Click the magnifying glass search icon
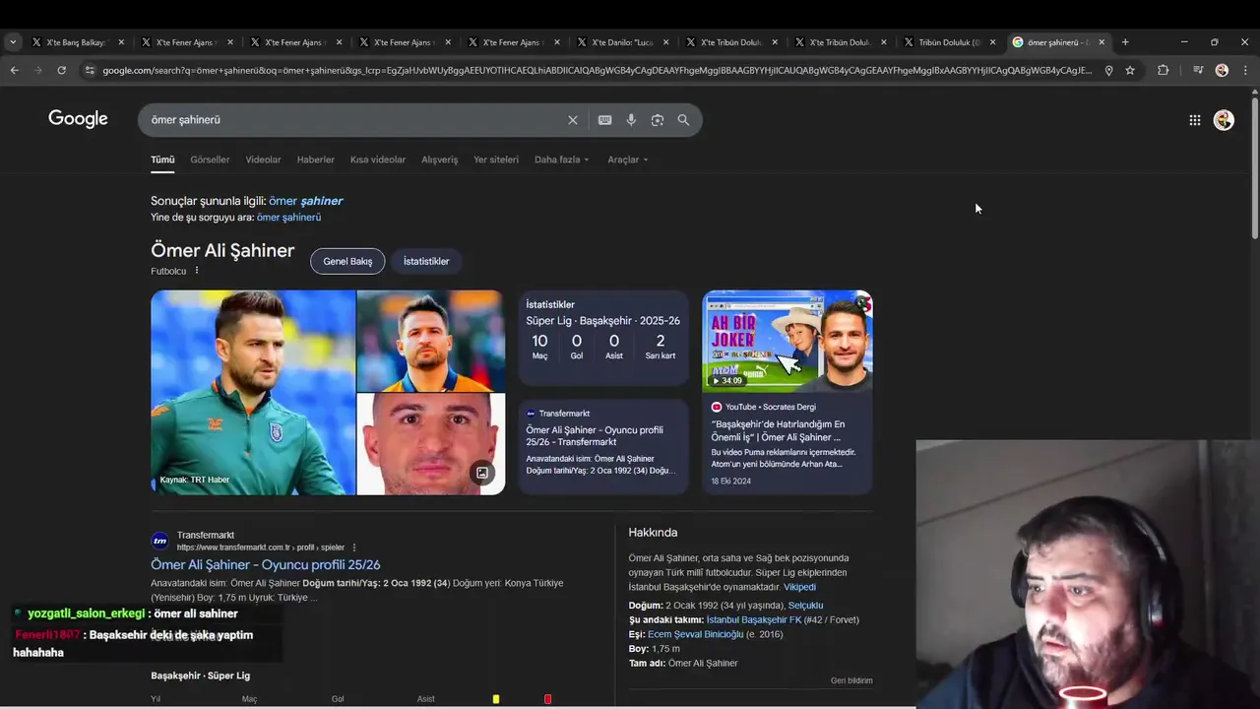Screen dimensions: 1260x709 pos(683,120)
